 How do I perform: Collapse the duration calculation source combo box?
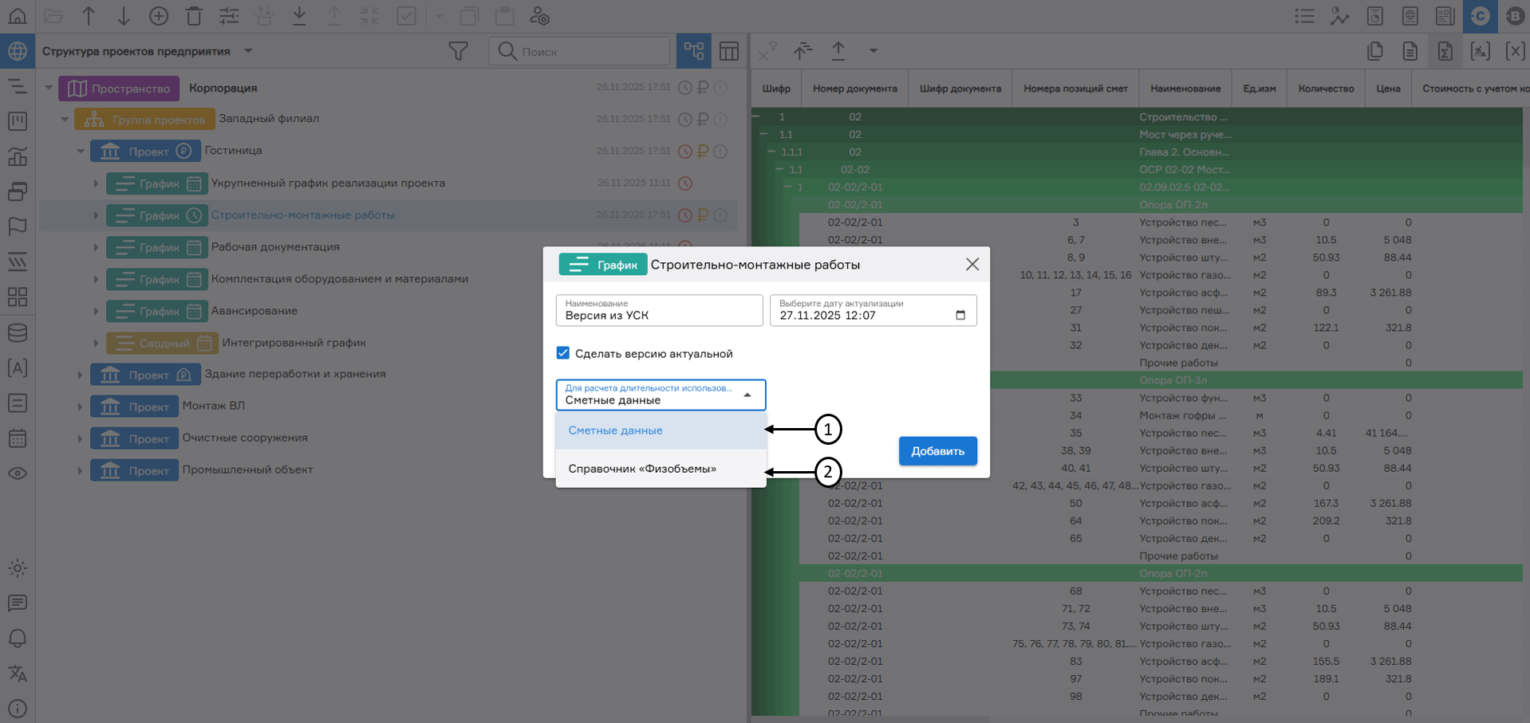[747, 394]
